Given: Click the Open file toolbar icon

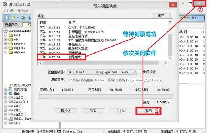Looking at the screenshot, I should tap(13, 18).
